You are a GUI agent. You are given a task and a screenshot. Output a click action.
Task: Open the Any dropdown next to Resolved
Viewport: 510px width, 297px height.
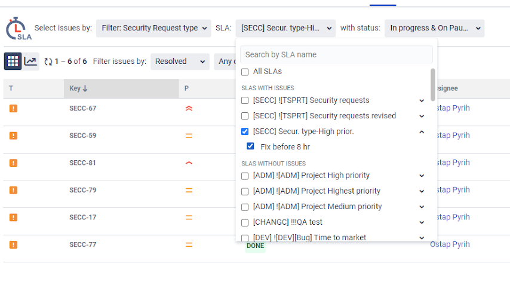225,62
